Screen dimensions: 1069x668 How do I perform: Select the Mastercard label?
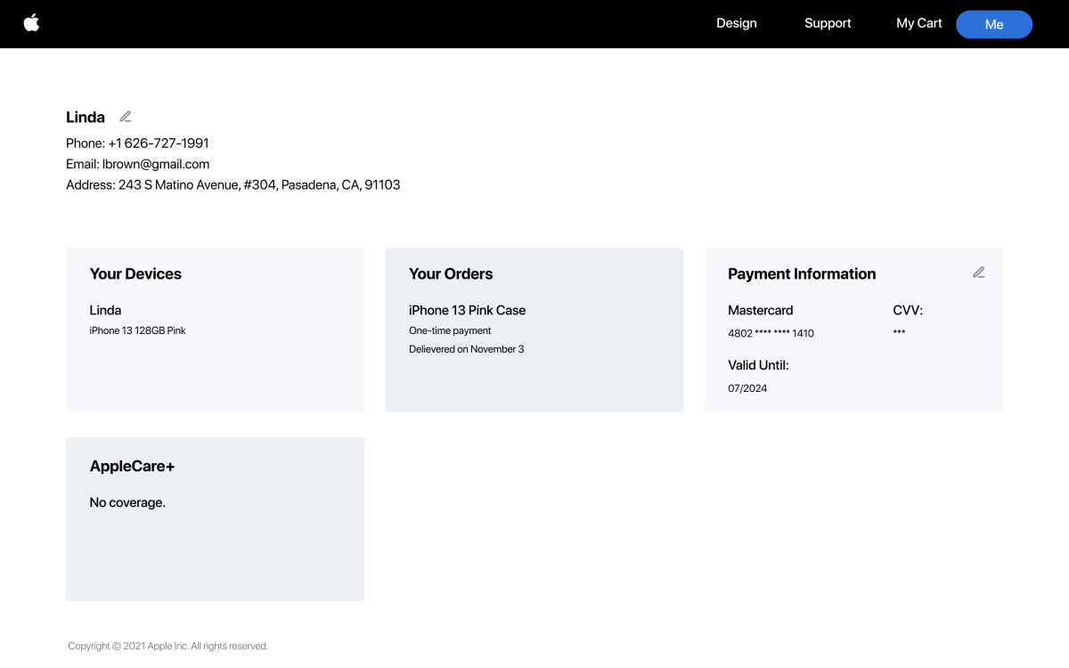pos(760,310)
